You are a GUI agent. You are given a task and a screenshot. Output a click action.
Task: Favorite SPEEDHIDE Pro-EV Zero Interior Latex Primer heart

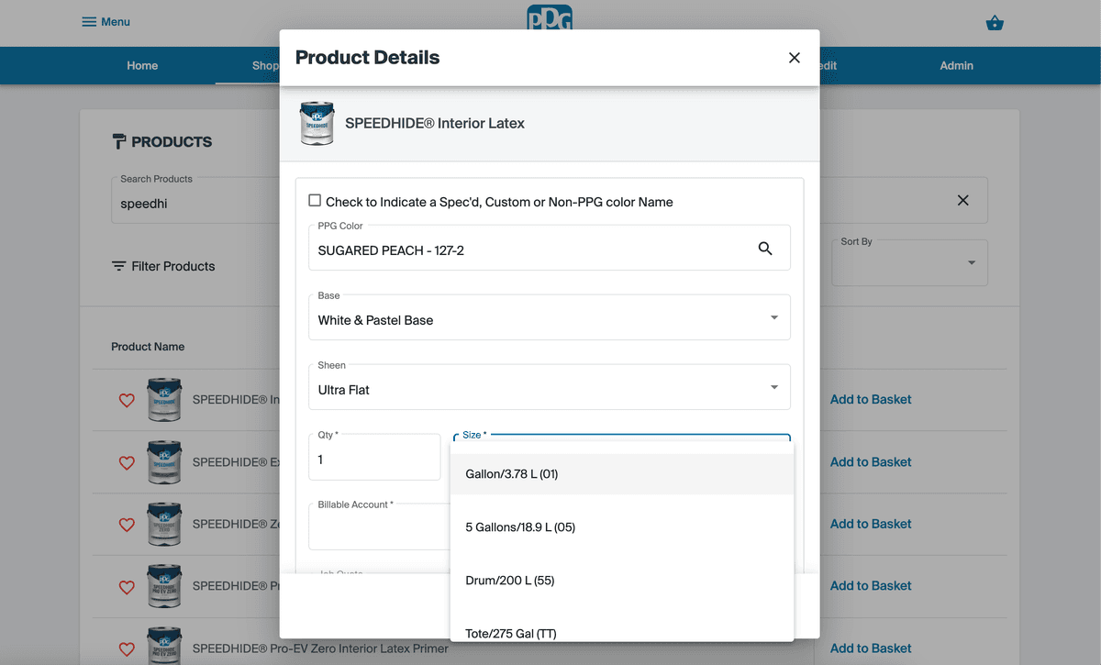coord(127,648)
